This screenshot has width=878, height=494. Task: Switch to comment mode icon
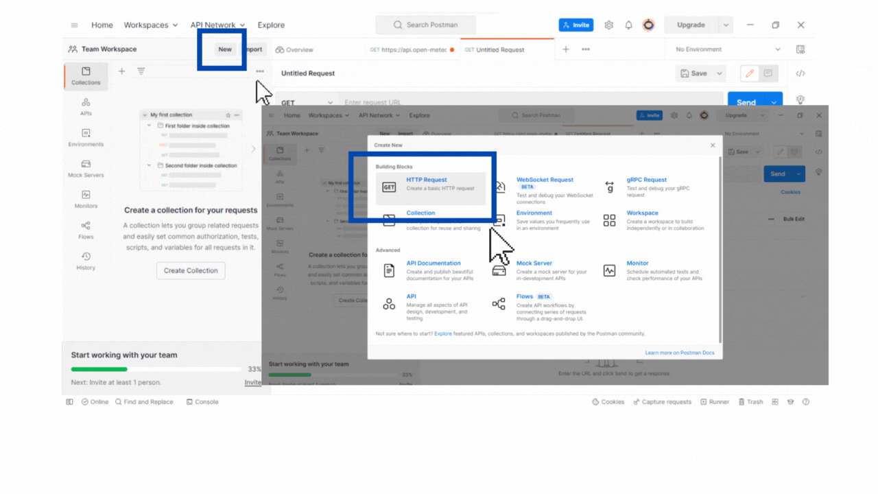click(768, 73)
